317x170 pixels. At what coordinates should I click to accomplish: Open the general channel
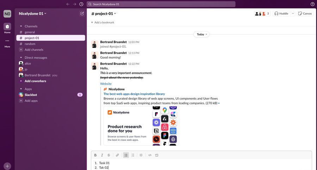click(51, 32)
